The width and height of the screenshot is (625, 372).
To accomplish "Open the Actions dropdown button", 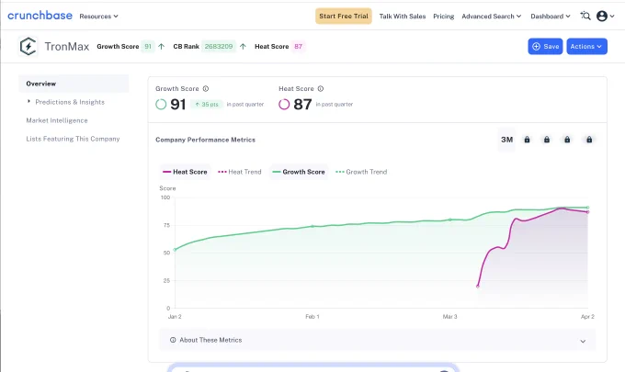I will click(x=586, y=46).
